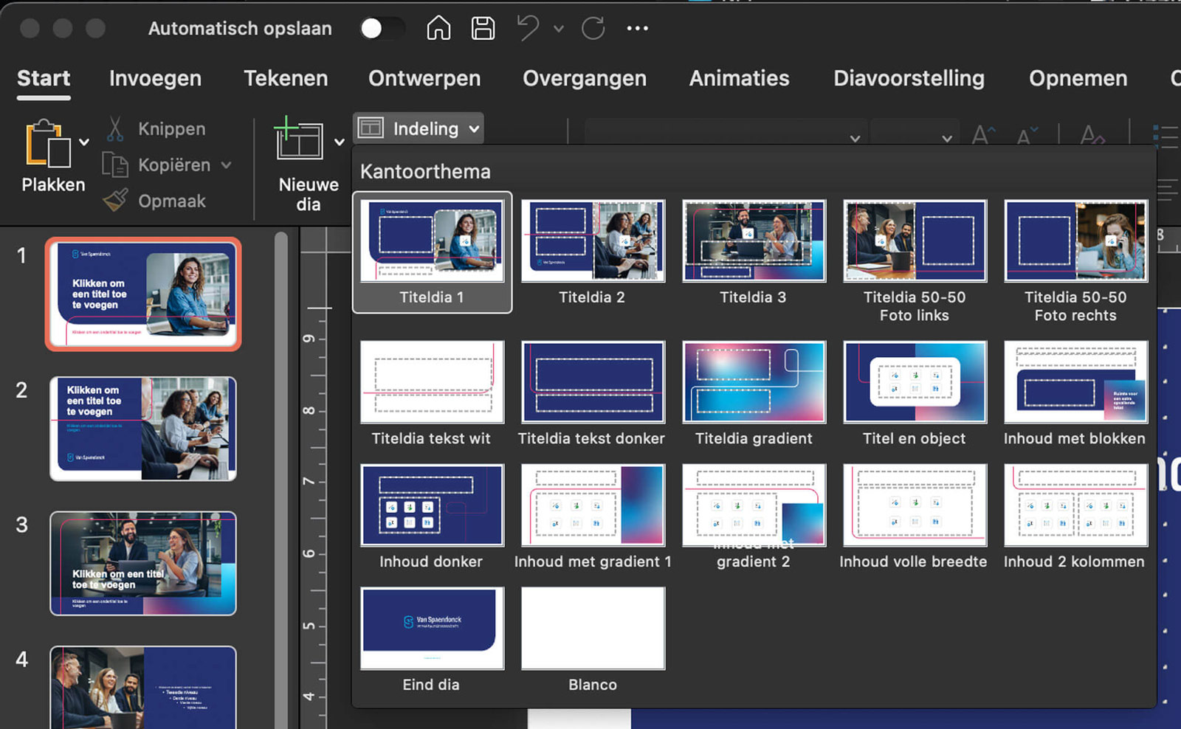Expand the Plakken options arrow
This screenshot has height=729, width=1181.
point(84,142)
